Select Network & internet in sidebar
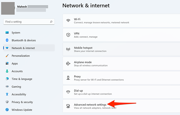Image resolution: width=180 pixels, height=115 pixels. pos(29,48)
